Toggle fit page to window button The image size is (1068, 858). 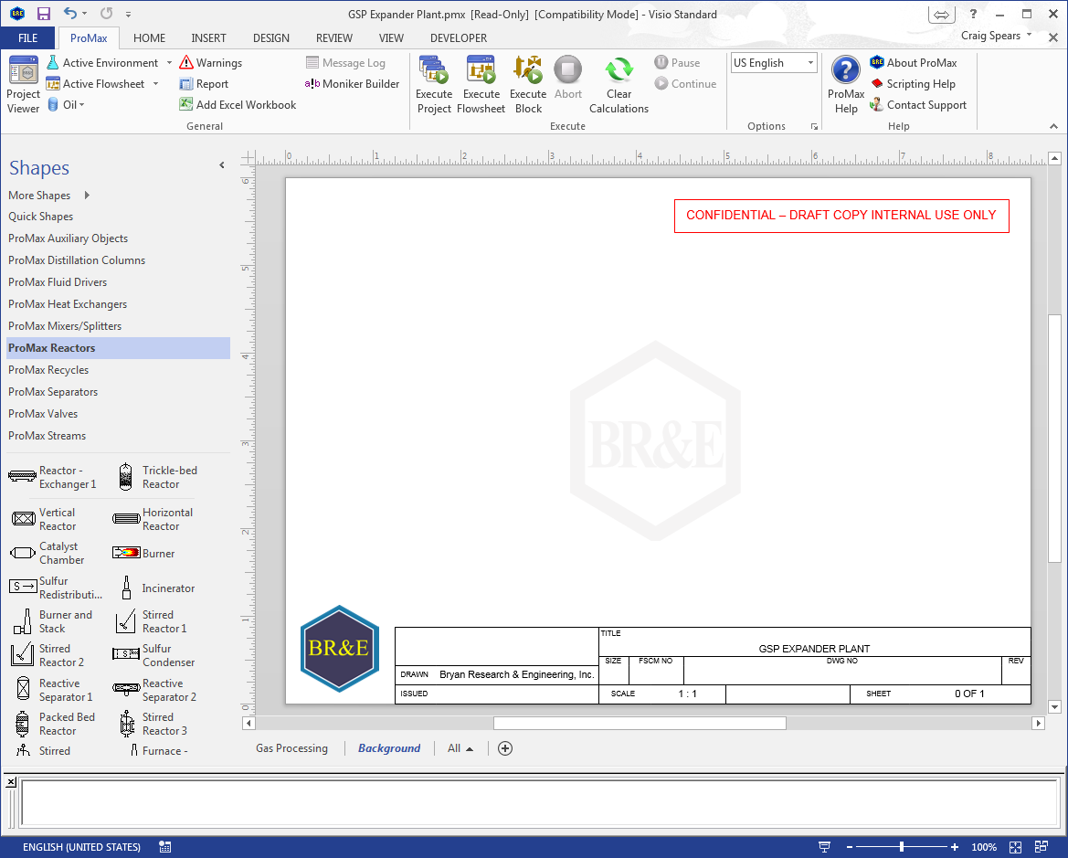coord(1015,846)
